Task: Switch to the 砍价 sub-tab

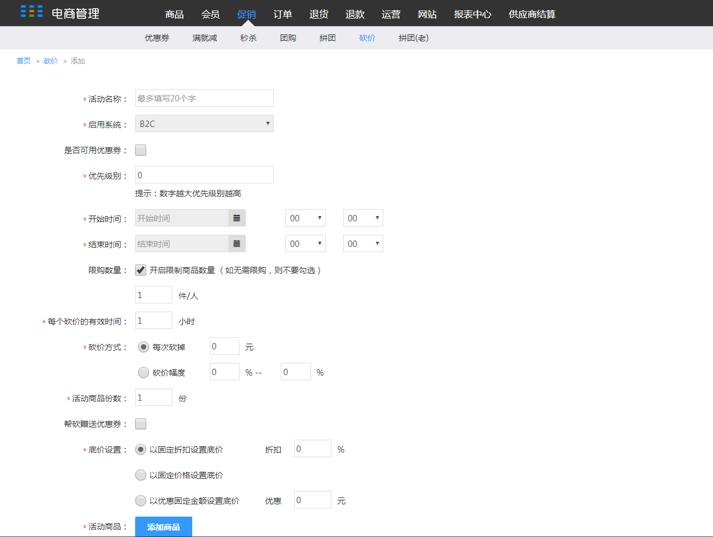Action: click(367, 38)
